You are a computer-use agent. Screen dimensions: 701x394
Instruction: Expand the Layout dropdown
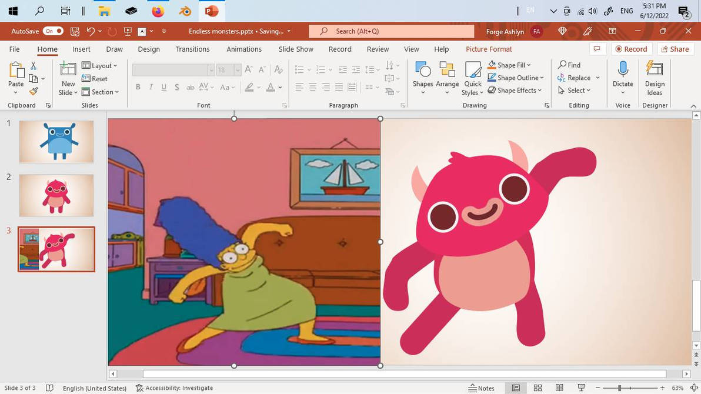coord(100,65)
